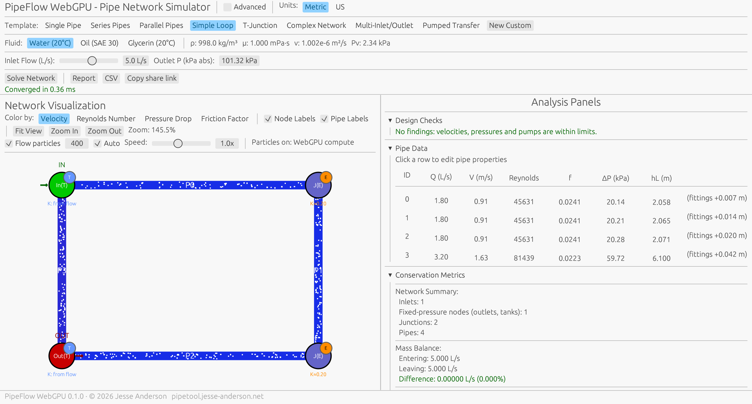The width and height of the screenshot is (752, 404).
Task: Collapse the Design Checks panel
Action: (419, 121)
